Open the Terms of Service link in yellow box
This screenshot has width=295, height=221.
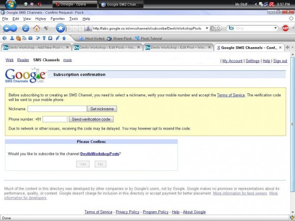(x=231, y=95)
